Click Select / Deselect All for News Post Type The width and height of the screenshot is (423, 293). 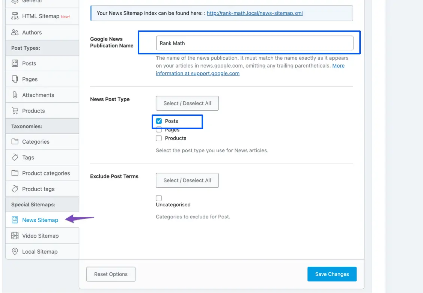(x=187, y=103)
